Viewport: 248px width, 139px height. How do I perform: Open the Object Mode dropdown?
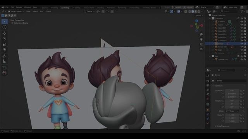point(16,12)
